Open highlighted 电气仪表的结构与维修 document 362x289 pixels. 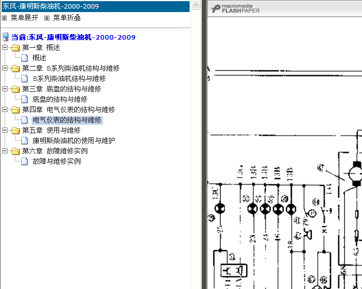(67, 120)
